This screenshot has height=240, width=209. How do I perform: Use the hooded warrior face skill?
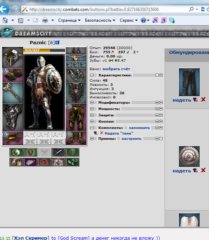[x=16, y=162]
